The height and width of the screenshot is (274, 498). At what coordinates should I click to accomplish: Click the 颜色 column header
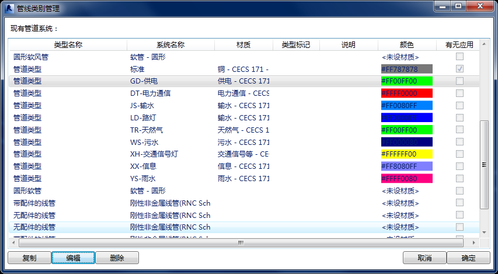[x=406, y=45]
